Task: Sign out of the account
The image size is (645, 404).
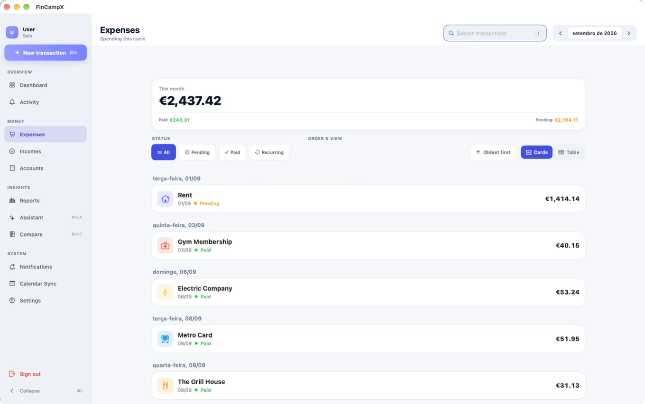Action: coord(46,374)
